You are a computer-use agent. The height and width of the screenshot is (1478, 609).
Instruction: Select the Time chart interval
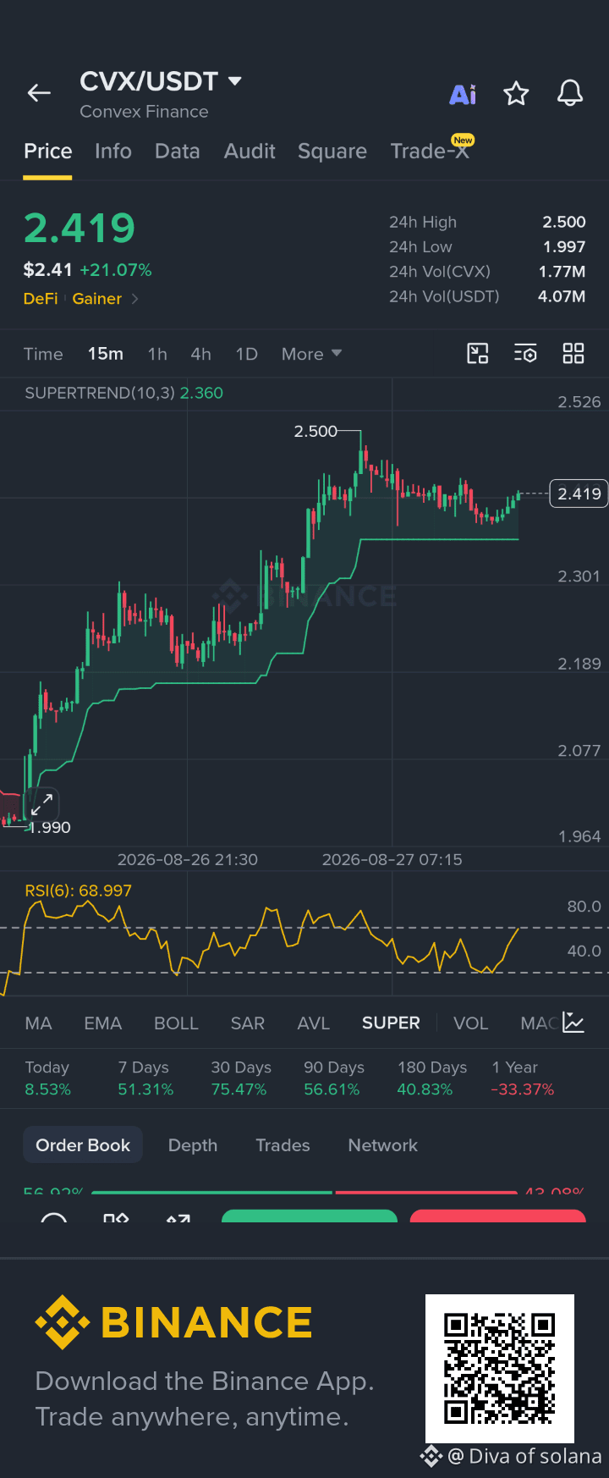[x=43, y=354]
